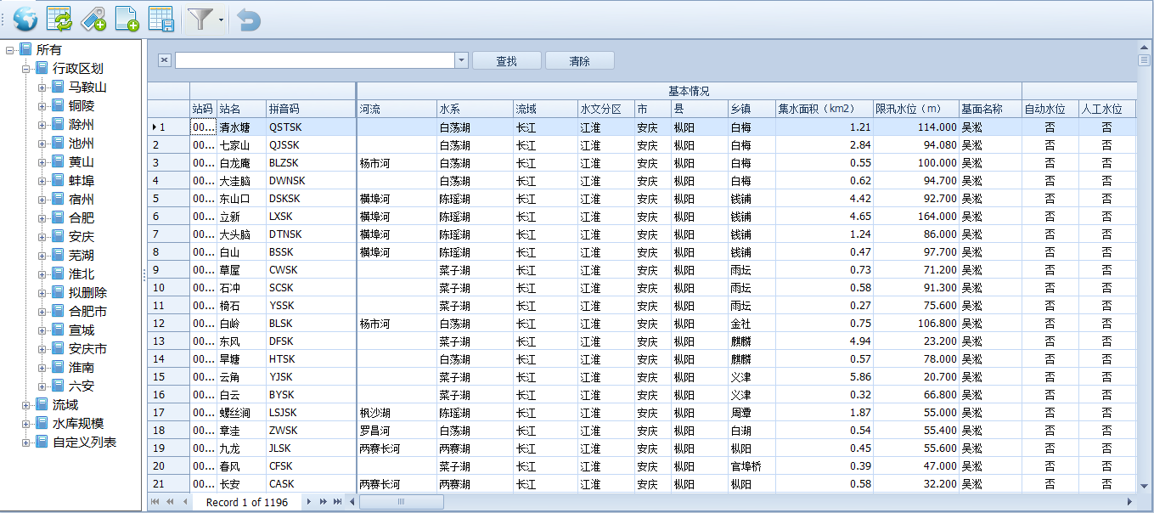Apply the filter funnel tool

tap(201, 18)
